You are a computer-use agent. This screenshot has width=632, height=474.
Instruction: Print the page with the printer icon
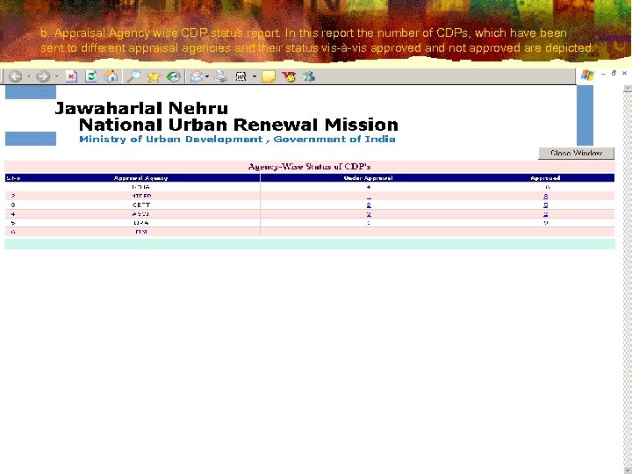(x=221, y=76)
